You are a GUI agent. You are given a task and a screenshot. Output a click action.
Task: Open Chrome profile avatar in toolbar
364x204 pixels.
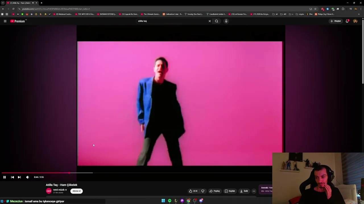[x=355, y=9]
